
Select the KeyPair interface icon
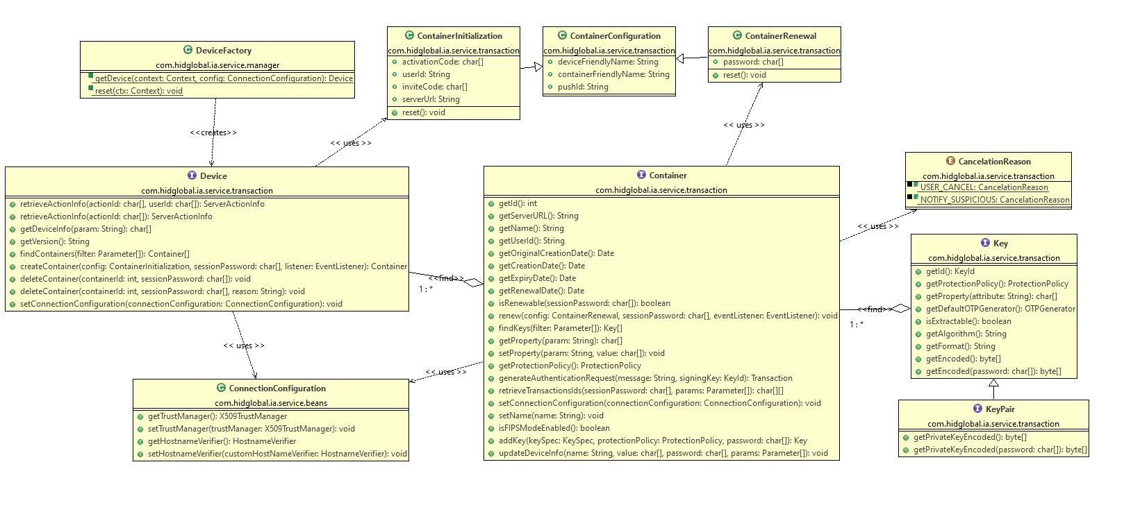click(977, 409)
